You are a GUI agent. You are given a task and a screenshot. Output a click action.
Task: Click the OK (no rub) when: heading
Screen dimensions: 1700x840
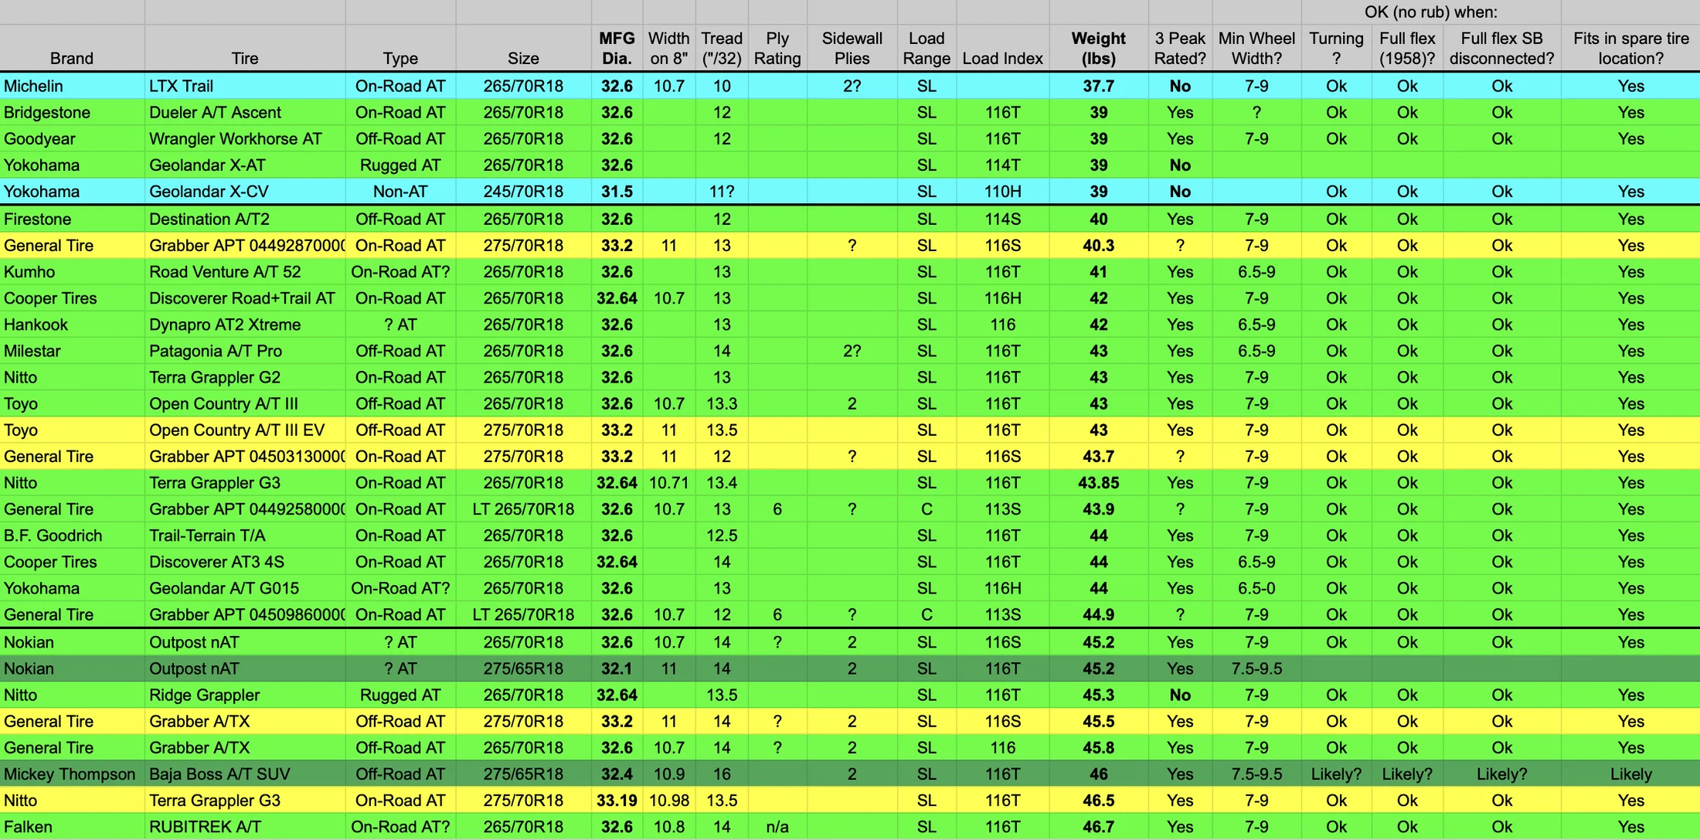pyautogui.click(x=1431, y=12)
